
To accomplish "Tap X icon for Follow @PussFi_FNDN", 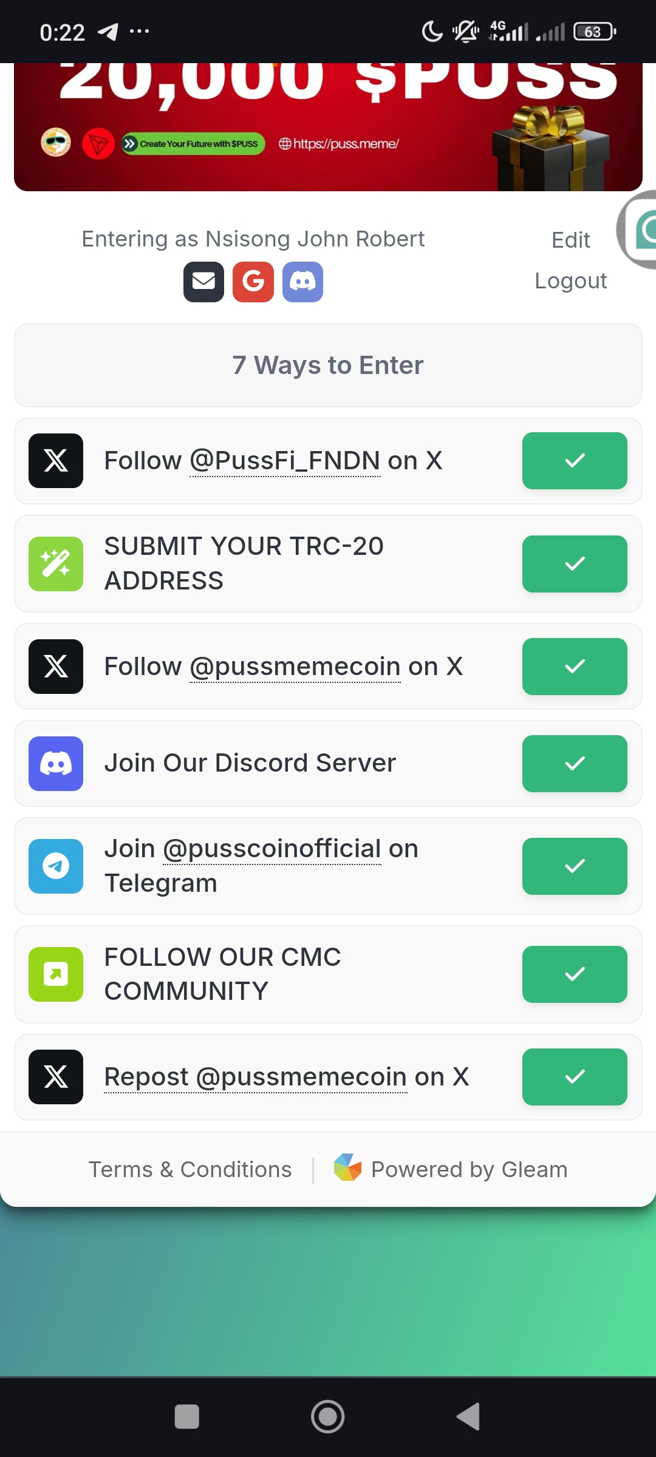I will (56, 461).
